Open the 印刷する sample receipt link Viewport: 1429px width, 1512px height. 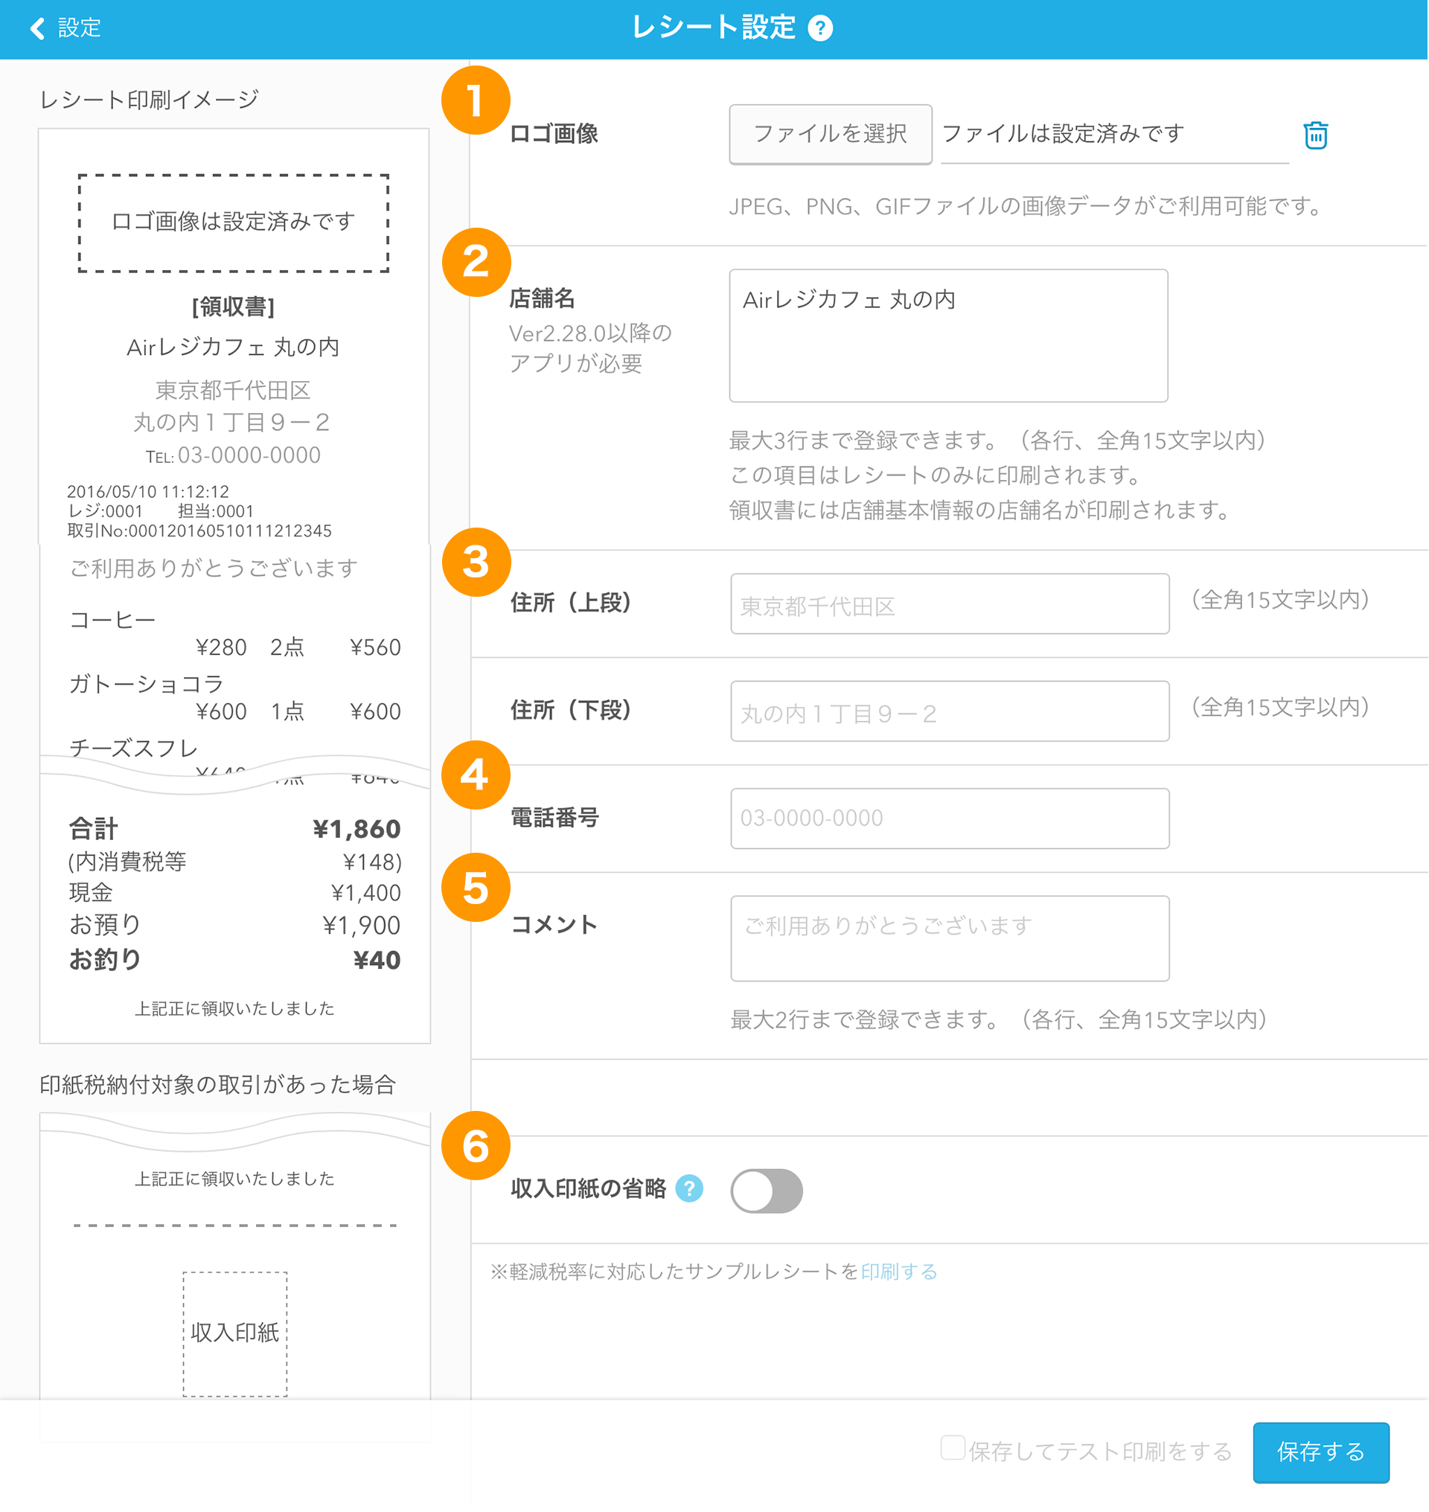pyautogui.click(x=899, y=1272)
